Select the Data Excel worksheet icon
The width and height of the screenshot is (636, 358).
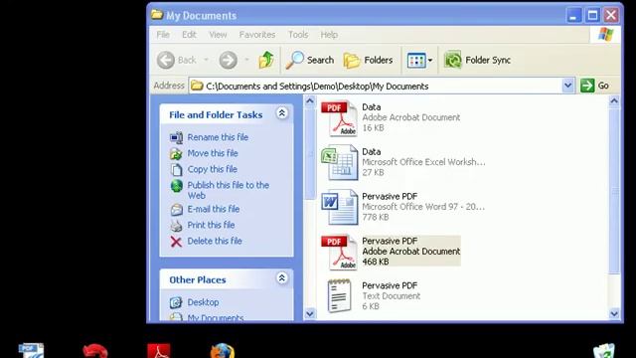pos(340,163)
